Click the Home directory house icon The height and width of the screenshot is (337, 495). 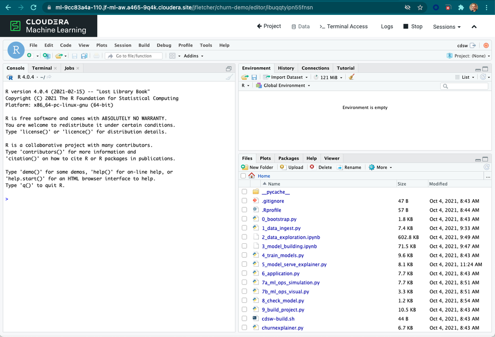[252, 175]
